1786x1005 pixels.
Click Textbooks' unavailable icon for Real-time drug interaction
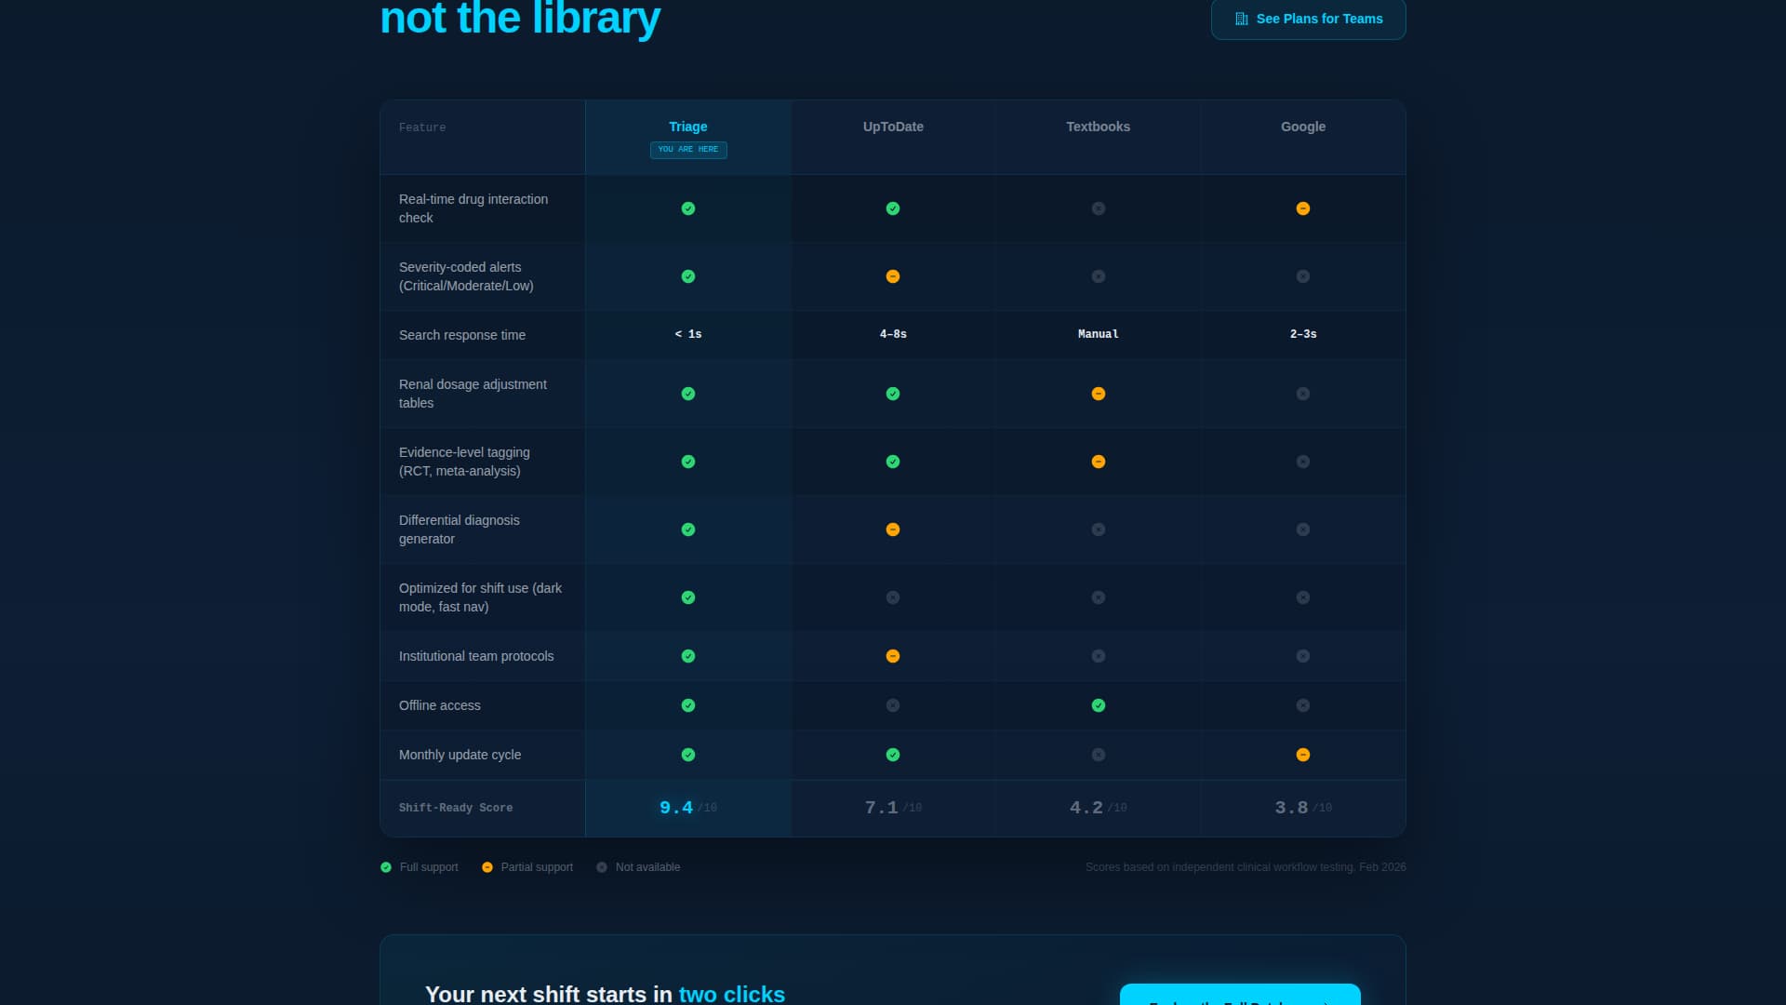1099,208
